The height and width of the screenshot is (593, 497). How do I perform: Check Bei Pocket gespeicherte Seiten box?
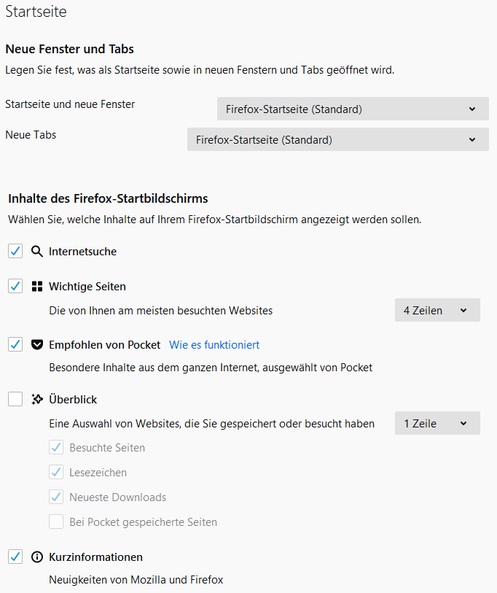click(x=56, y=522)
